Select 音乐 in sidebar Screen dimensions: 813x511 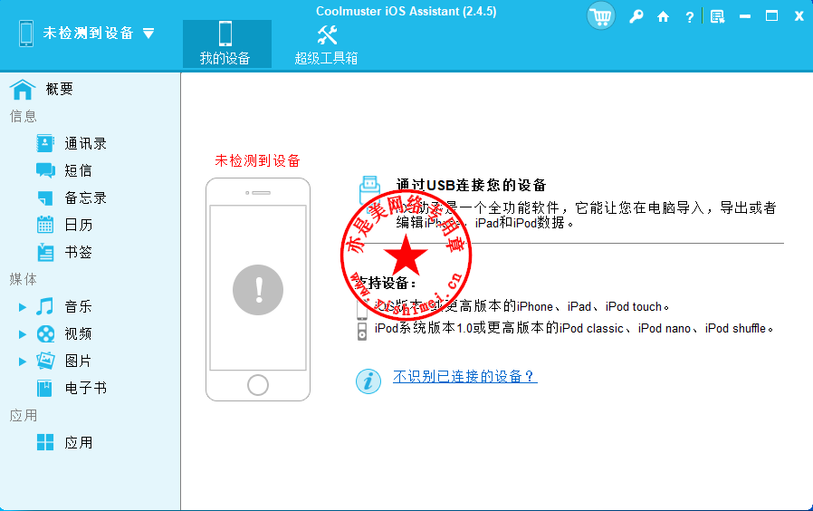click(78, 306)
